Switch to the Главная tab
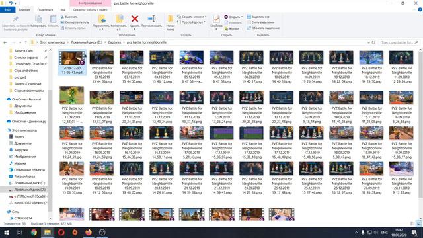The height and width of the screenshot is (238, 423). 24,9
